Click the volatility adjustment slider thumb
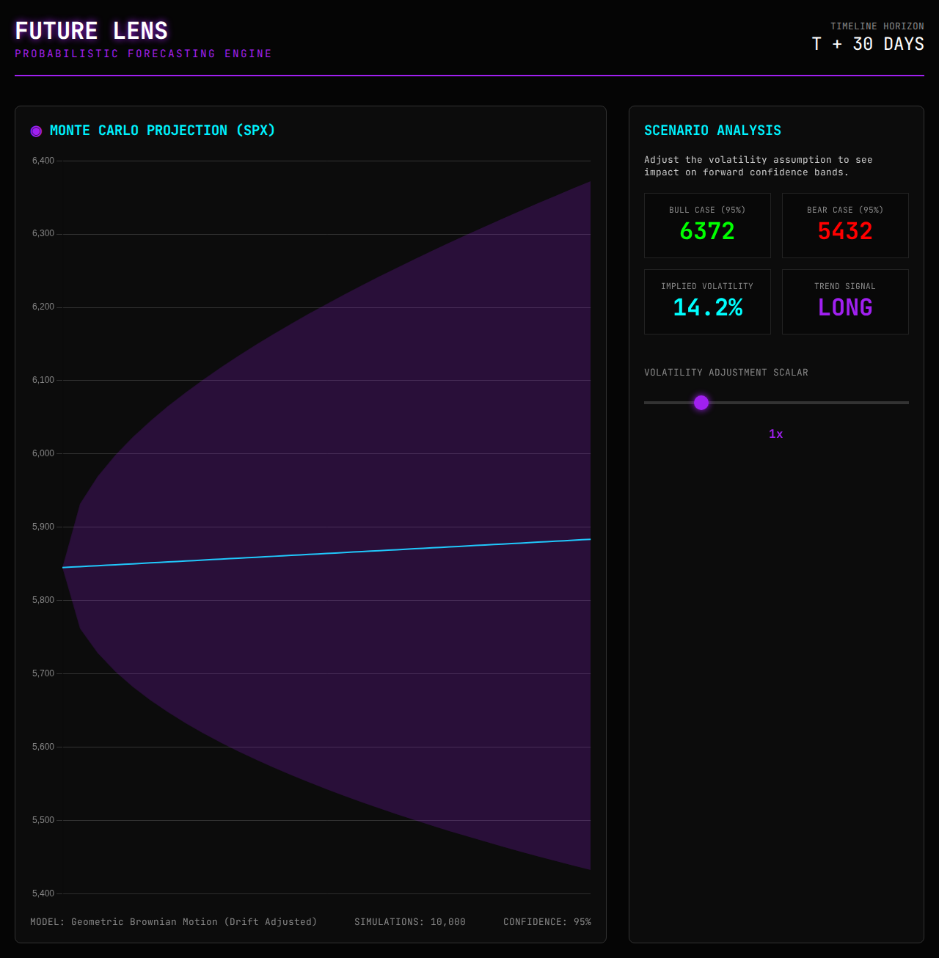 [701, 403]
